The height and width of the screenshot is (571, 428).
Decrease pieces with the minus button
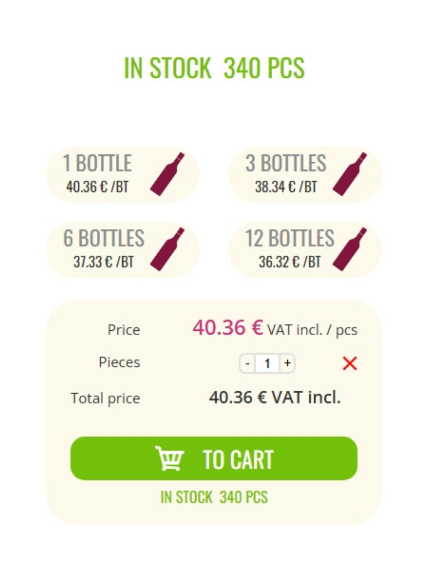pos(247,363)
